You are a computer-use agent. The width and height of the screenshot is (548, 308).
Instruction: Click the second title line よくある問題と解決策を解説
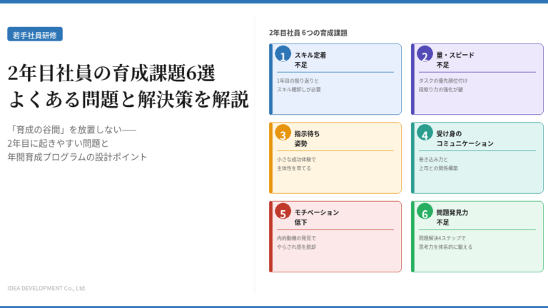(128, 100)
